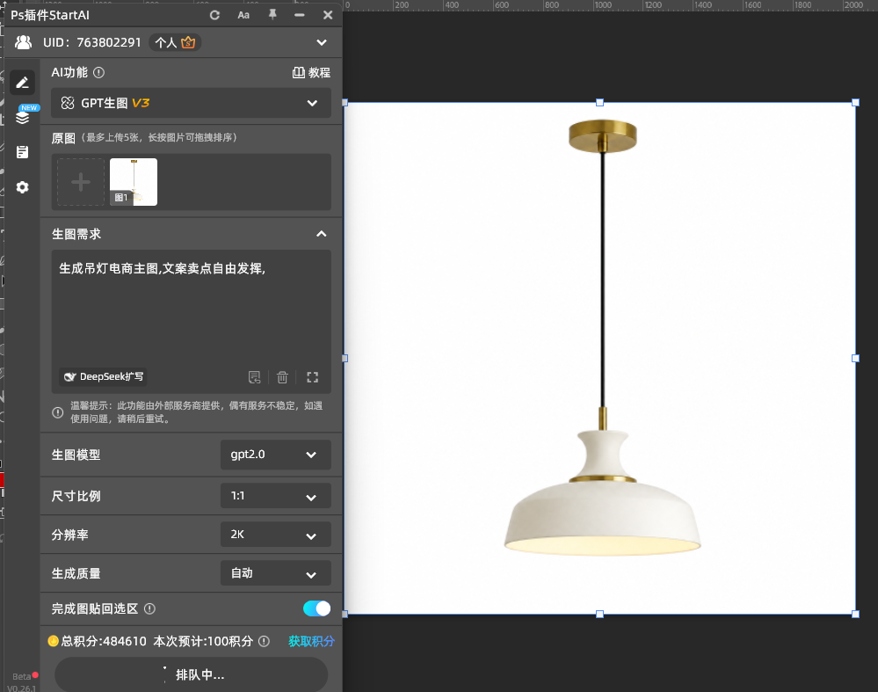Expand prompt editor with fullscreen icon
Screen dimensions: 878x692
tap(313, 377)
